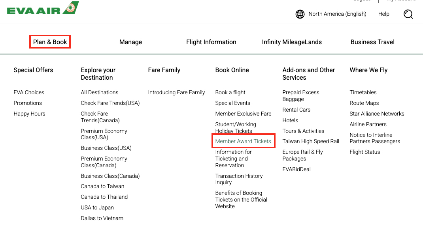Open EVABidDeal link
Screen dimensions: 423x226
click(x=296, y=169)
